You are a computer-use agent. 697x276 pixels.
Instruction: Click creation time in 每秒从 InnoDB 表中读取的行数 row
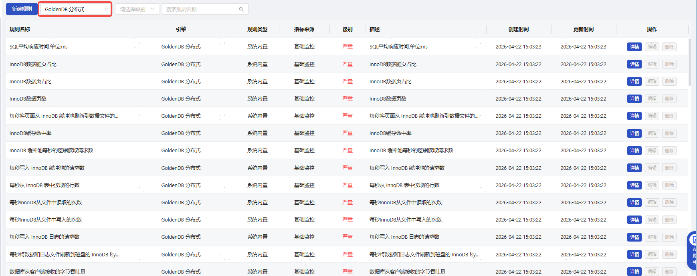pyautogui.click(x=518, y=185)
